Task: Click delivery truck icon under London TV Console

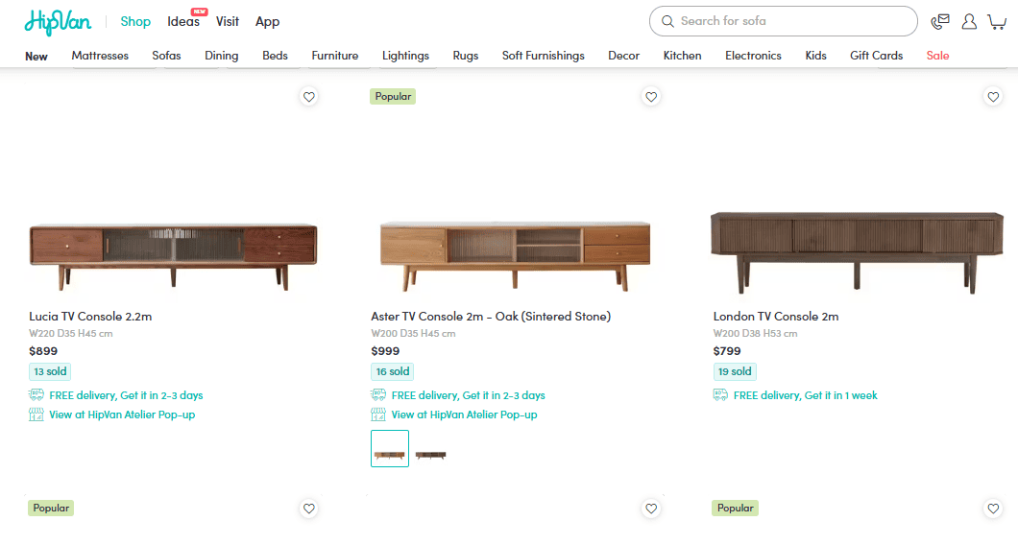Action: (720, 394)
